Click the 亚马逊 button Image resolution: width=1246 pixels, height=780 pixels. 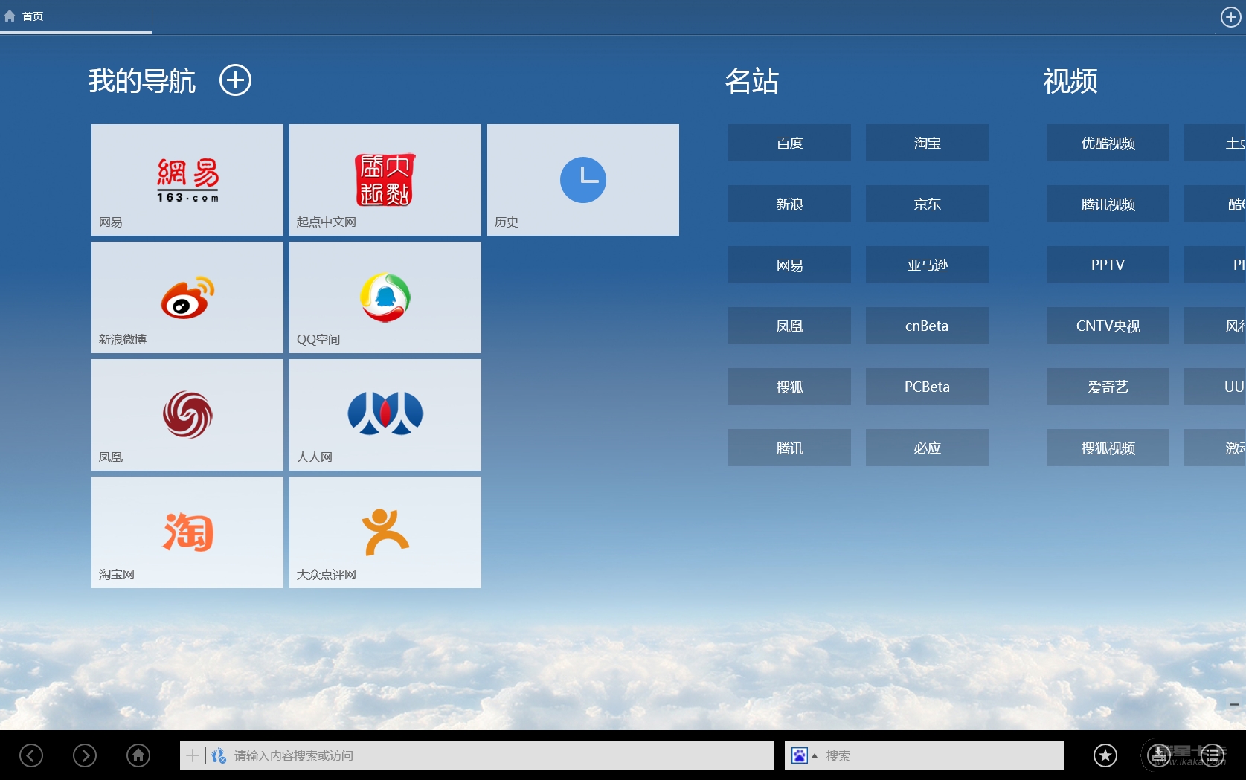927,265
